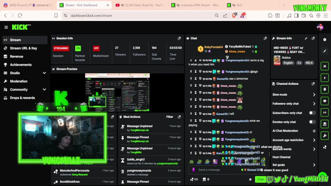The width and height of the screenshot is (331, 186).
Task: Open the user profile avatar menu
Action: tap(320, 27)
